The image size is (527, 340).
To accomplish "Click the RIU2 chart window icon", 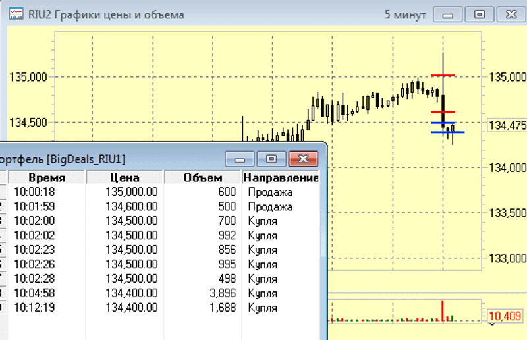I will click(x=16, y=14).
